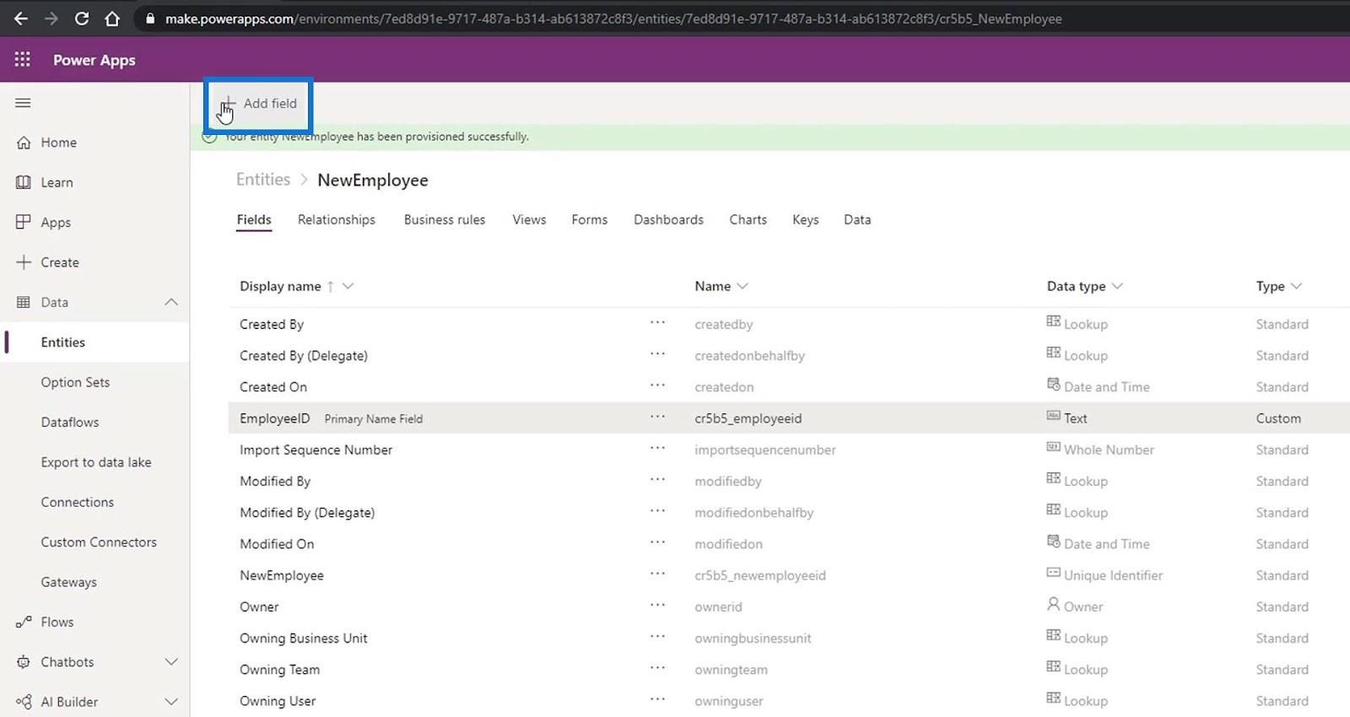
Task: Click the Power Apps title in header
Action: (x=94, y=60)
